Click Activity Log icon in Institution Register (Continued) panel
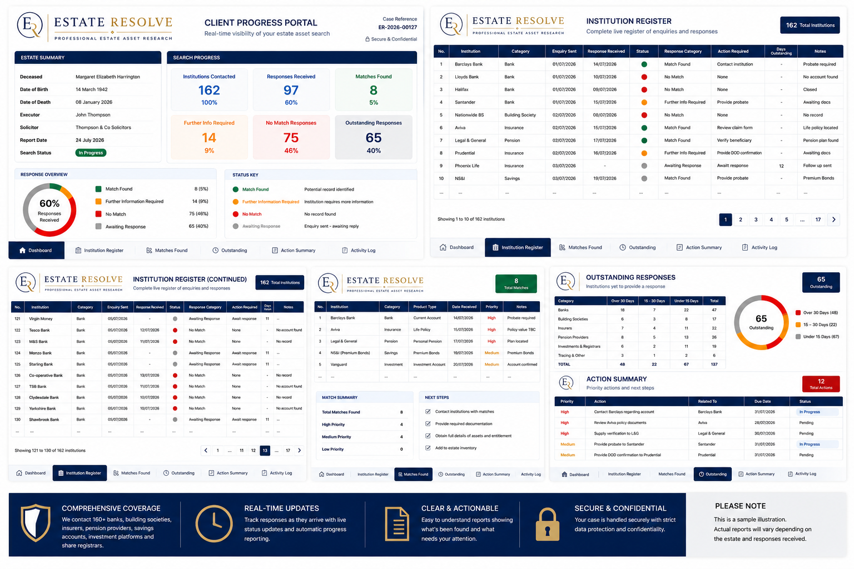 (x=264, y=473)
